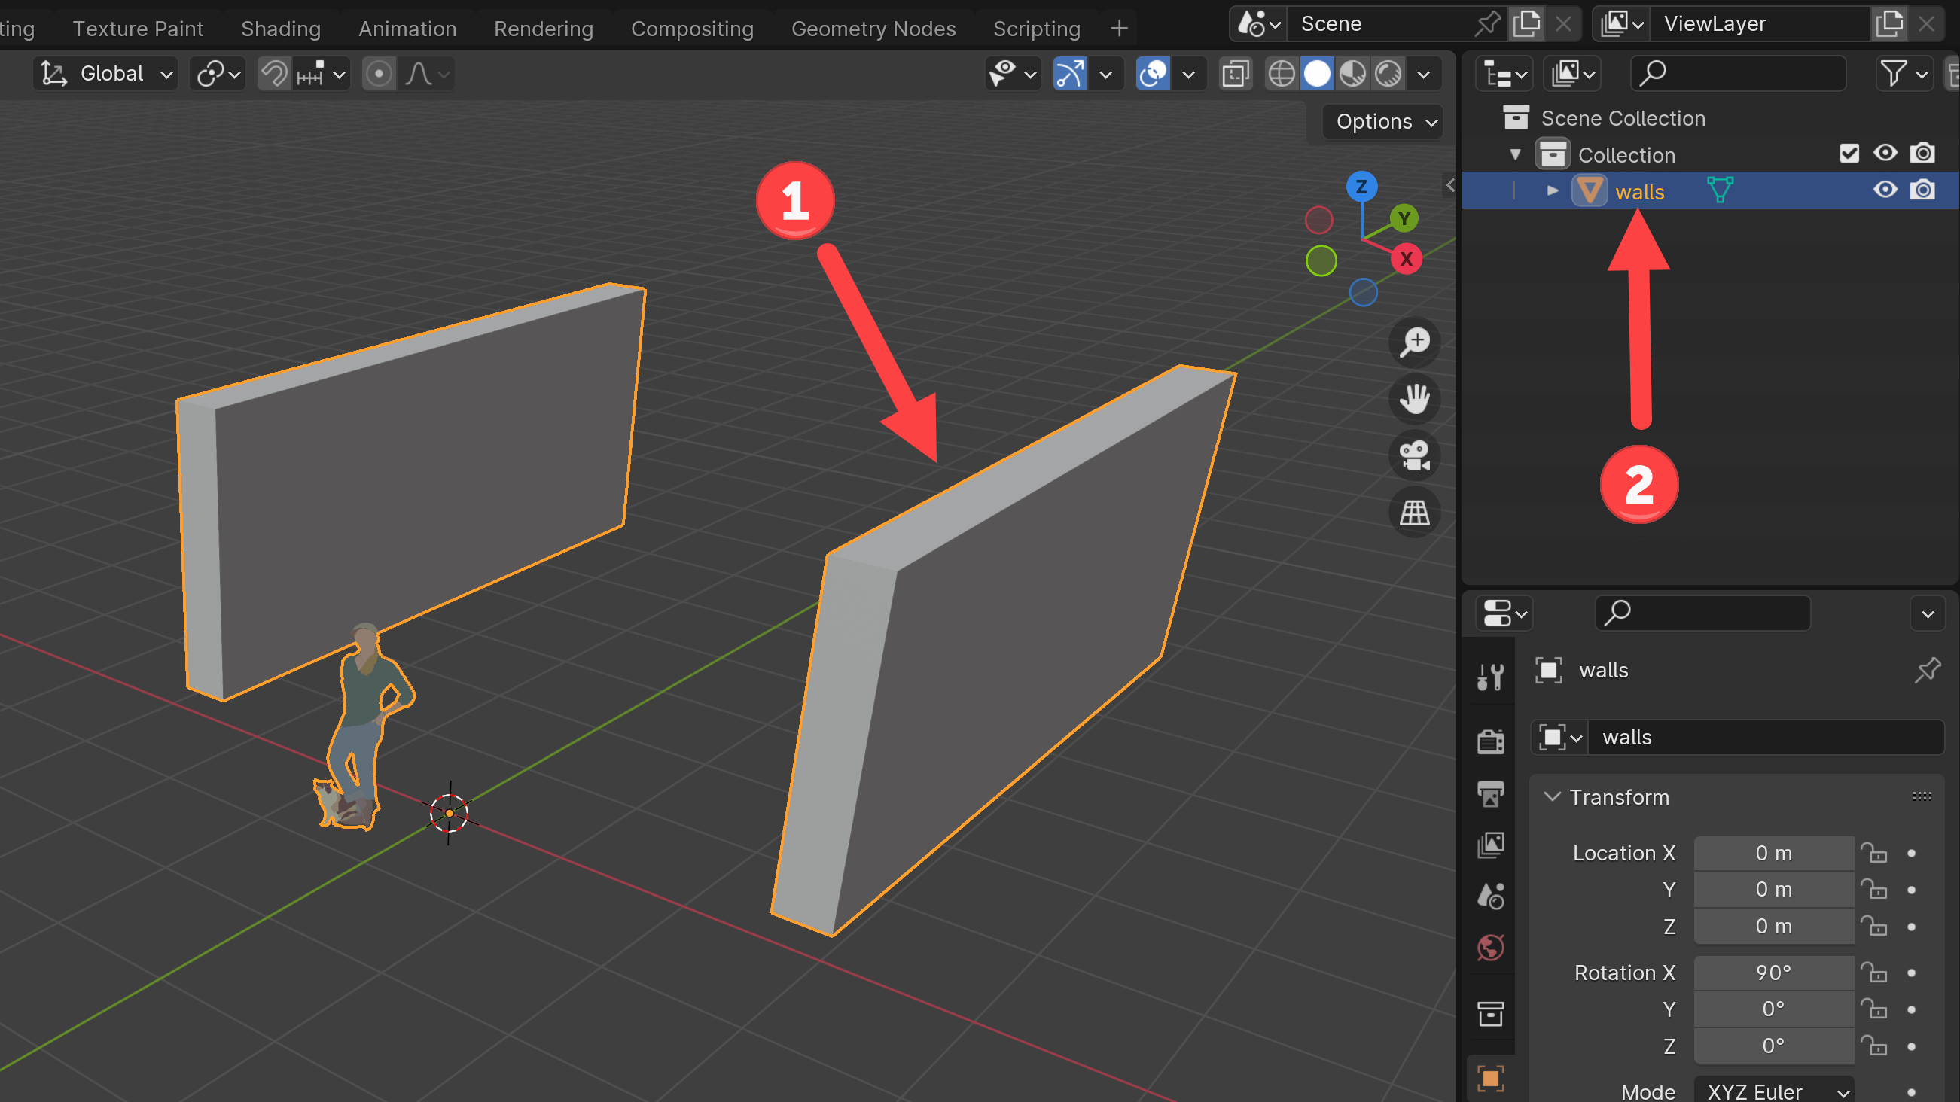
Task: Create a new scene copy
Action: (1527, 23)
